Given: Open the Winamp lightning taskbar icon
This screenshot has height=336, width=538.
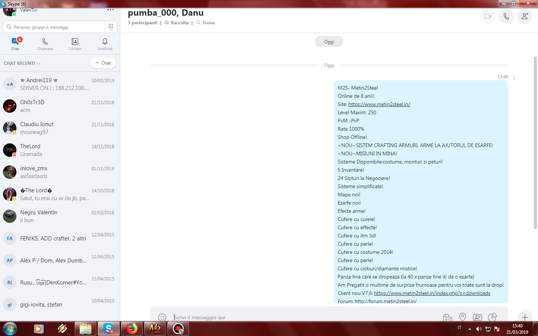Looking at the screenshot, I should click(62, 329).
